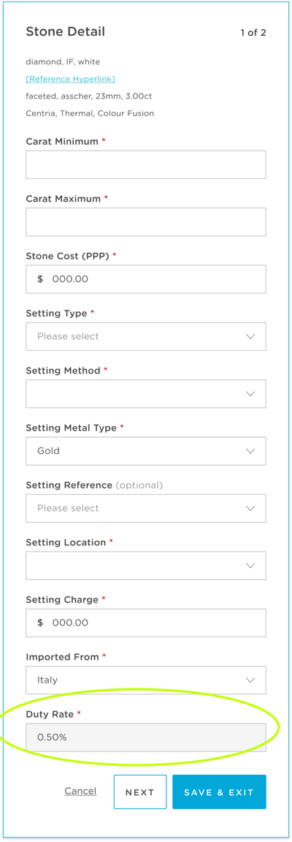Image resolution: width=292 pixels, height=842 pixels.
Task: Click the Setting Method chevron icon
Action: [250, 394]
